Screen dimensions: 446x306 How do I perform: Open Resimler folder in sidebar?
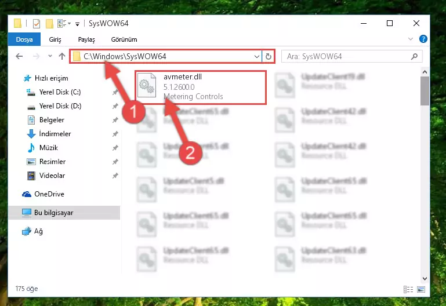point(52,162)
